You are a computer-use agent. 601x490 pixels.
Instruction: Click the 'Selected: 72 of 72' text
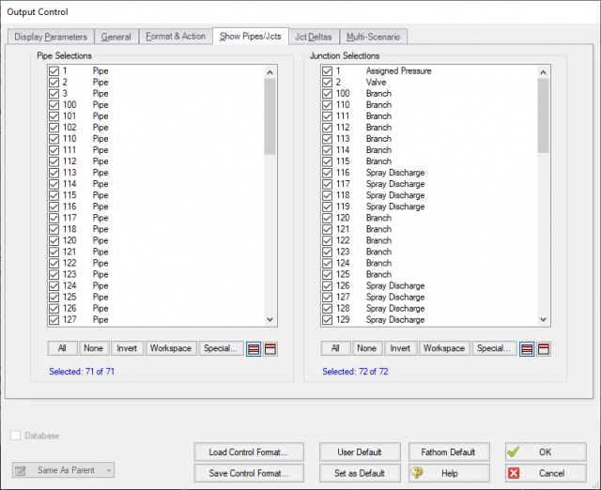tap(355, 371)
